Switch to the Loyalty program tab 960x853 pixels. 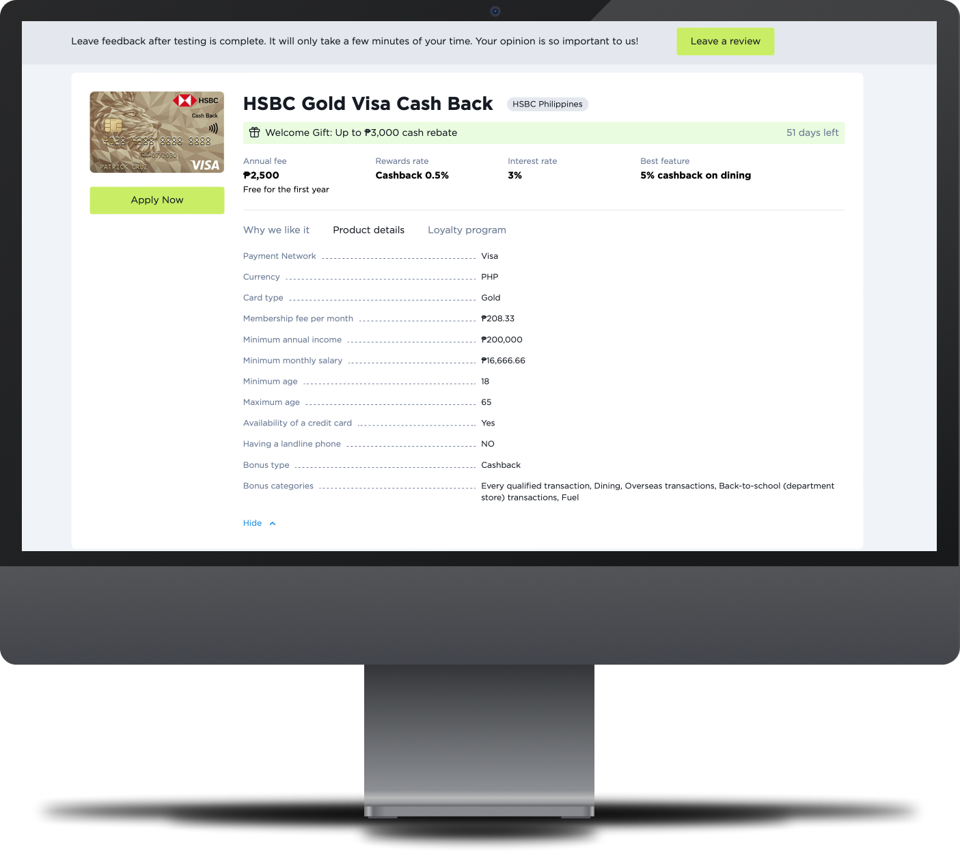pyautogui.click(x=467, y=230)
